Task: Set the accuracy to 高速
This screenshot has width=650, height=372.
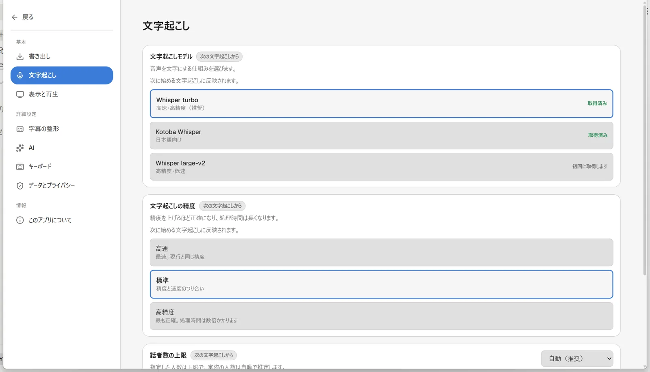Action: click(x=381, y=252)
